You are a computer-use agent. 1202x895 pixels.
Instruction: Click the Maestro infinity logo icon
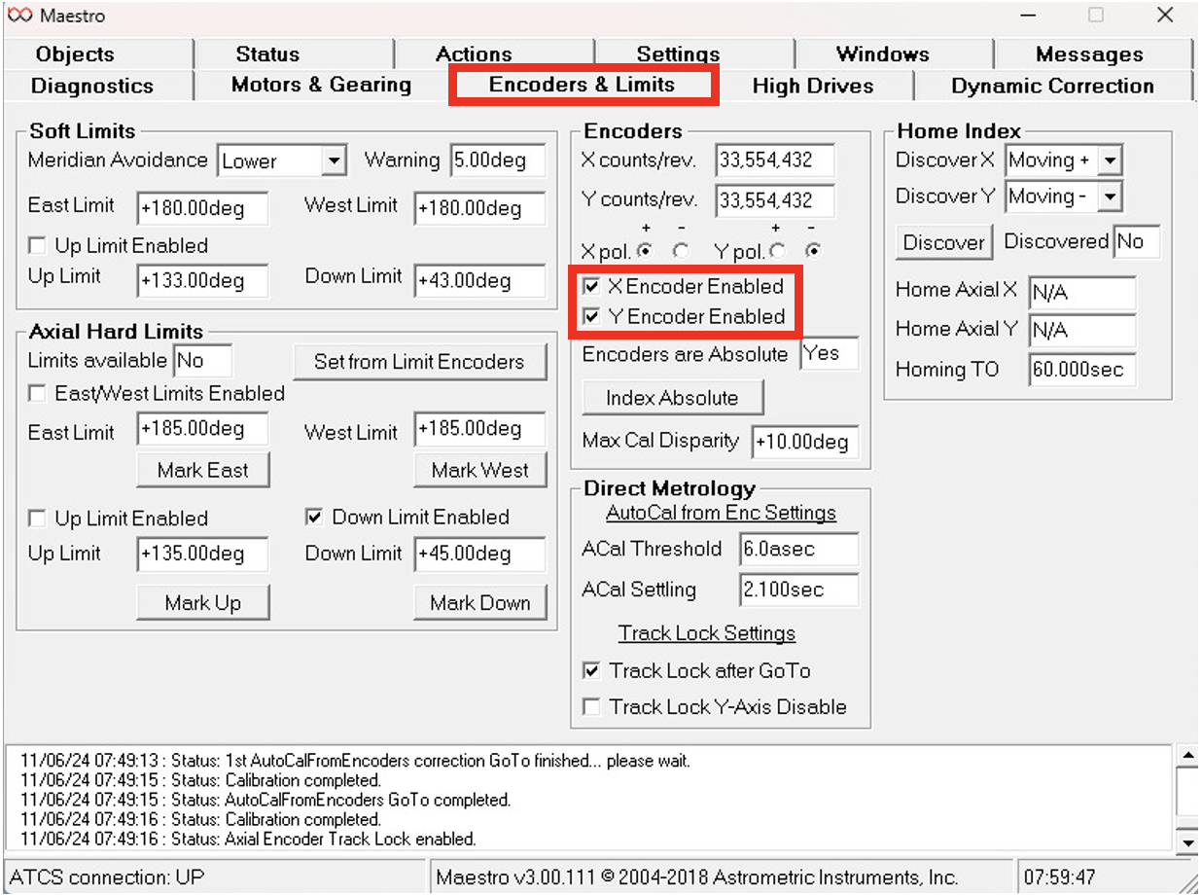pos(19,17)
